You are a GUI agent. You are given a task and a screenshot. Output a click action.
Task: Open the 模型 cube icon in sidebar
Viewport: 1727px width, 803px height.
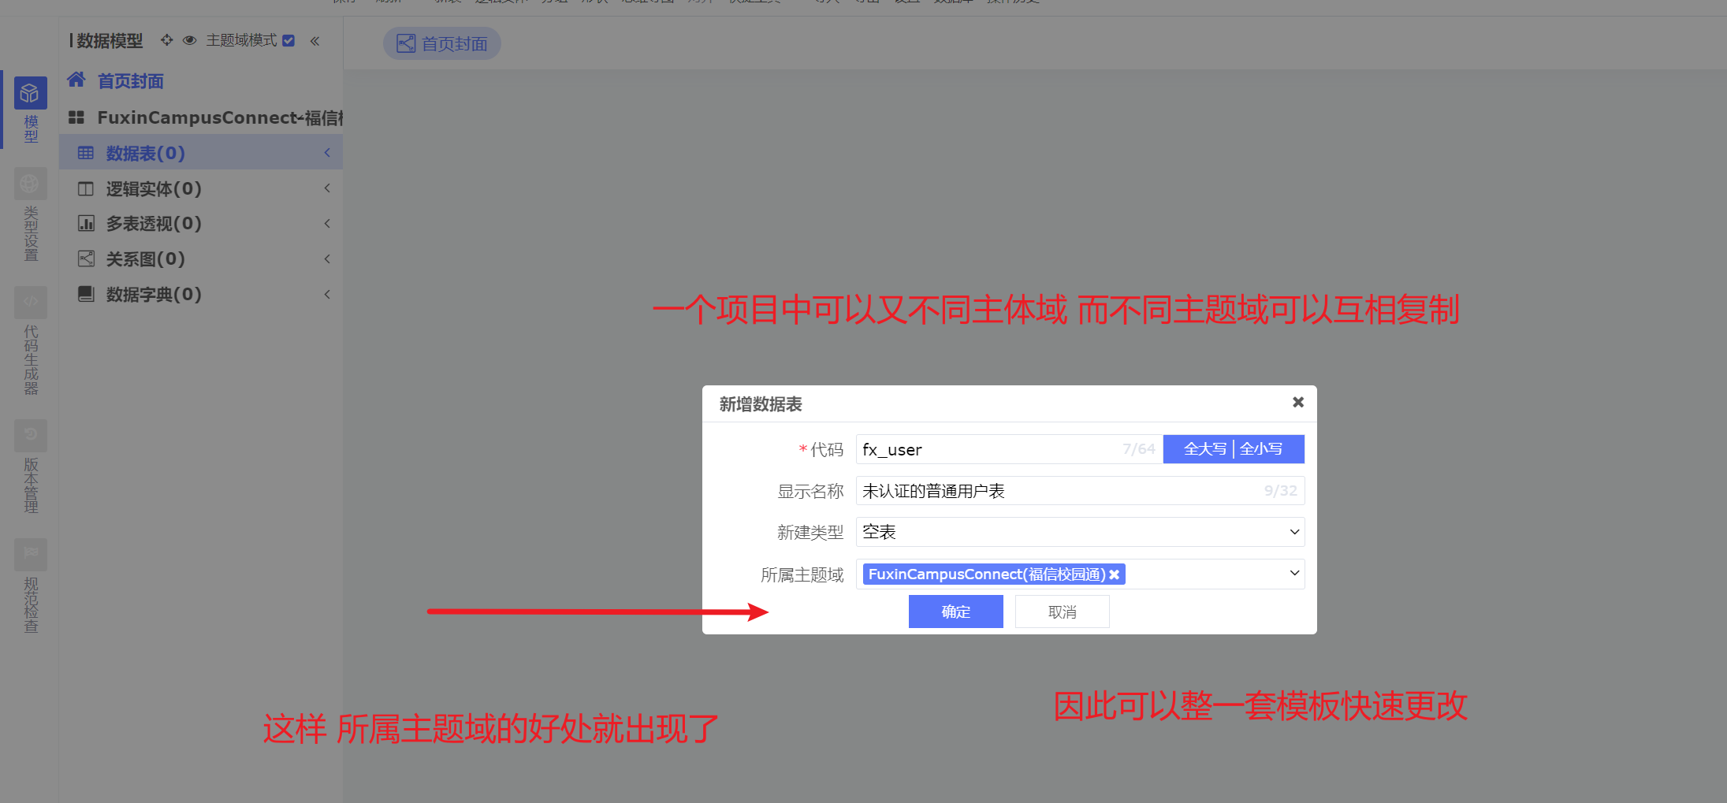(x=30, y=93)
